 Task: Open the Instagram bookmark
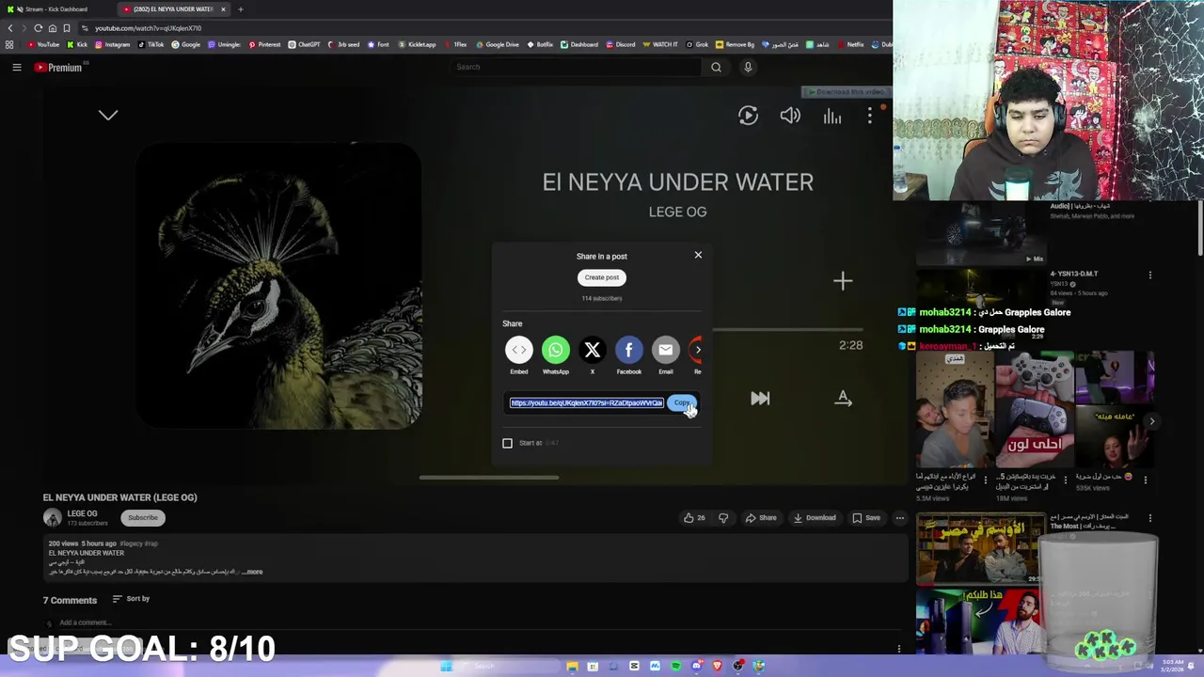(113, 44)
